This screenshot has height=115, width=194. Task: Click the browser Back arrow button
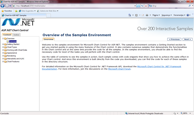pyautogui.click(x=2, y=6)
